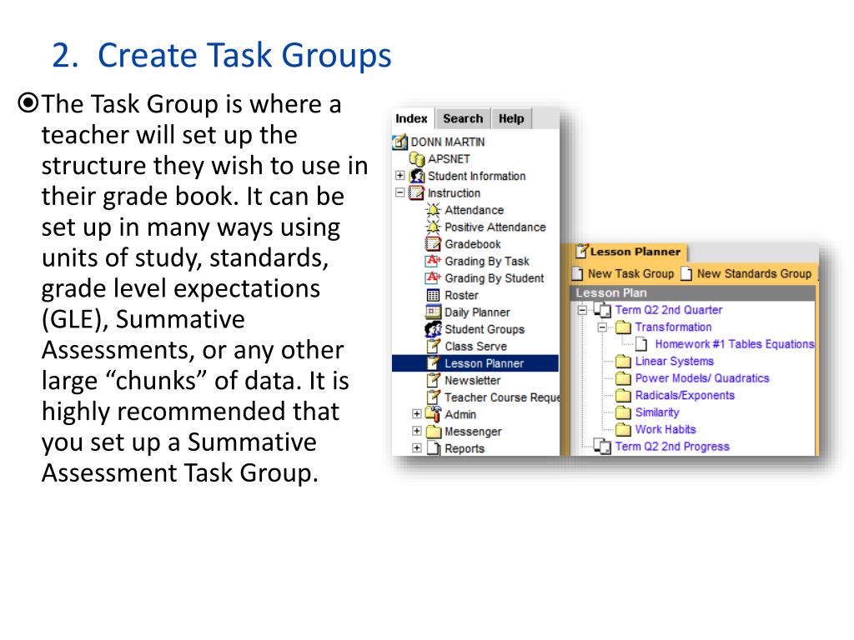The image size is (854, 640).
Task: Click the Term Q2 2nd Progress pages icon
Action: pyautogui.click(x=602, y=447)
